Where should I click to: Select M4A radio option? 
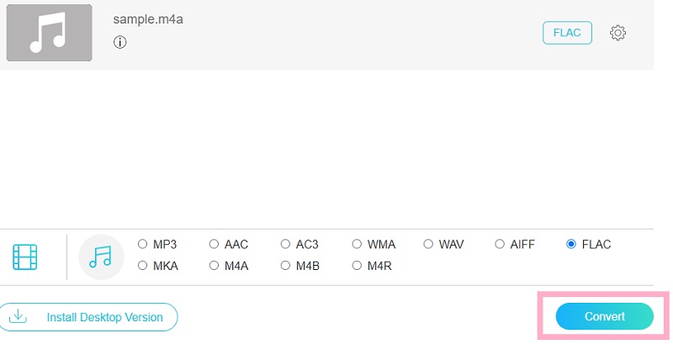[x=214, y=266]
